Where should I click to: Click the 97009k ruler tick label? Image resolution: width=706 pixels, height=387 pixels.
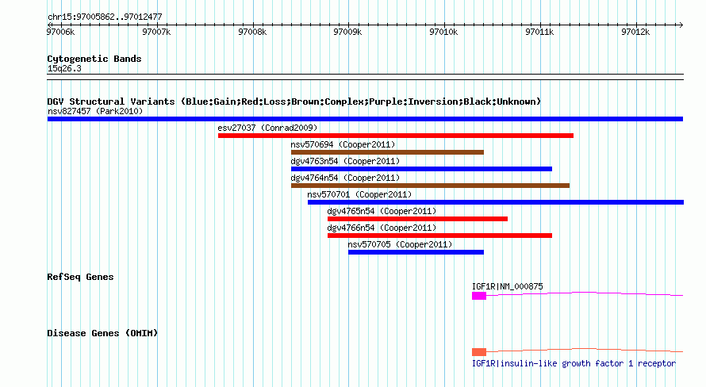pyautogui.click(x=347, y=32)
